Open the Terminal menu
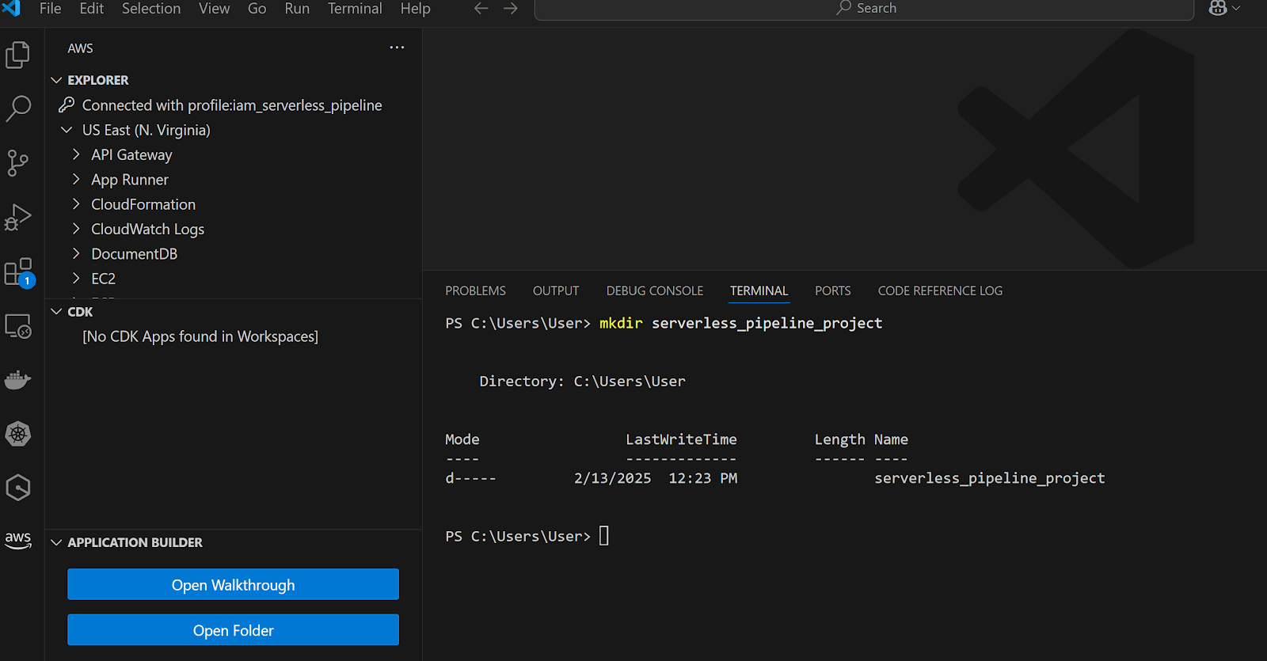The width and height of the screenshot is (1267, 661). (355, 9)
